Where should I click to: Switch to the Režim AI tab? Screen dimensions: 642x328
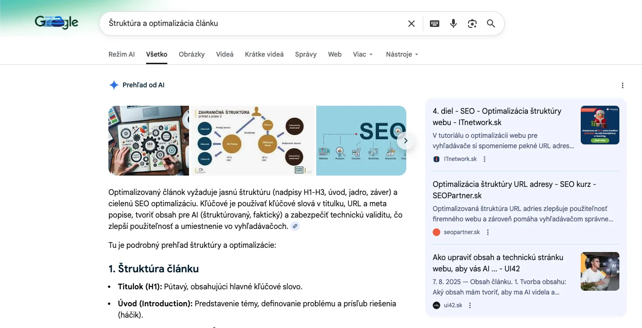[x=121, y=54]
